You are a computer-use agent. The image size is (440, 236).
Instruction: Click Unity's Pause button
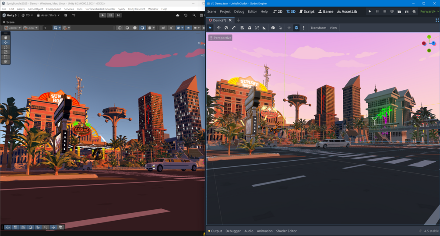coord(111,15)
